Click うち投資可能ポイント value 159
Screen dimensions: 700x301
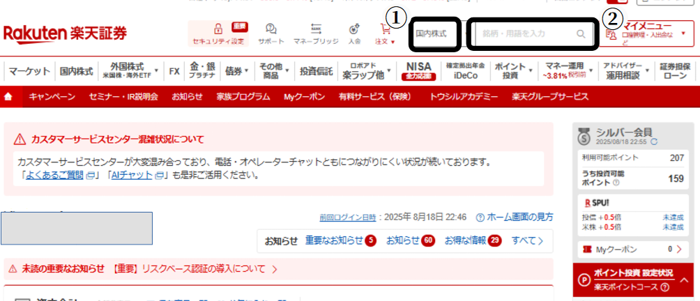tap(676, 179)
